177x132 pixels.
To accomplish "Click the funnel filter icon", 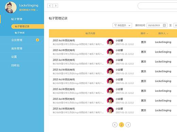I will (x=115, y=25).
